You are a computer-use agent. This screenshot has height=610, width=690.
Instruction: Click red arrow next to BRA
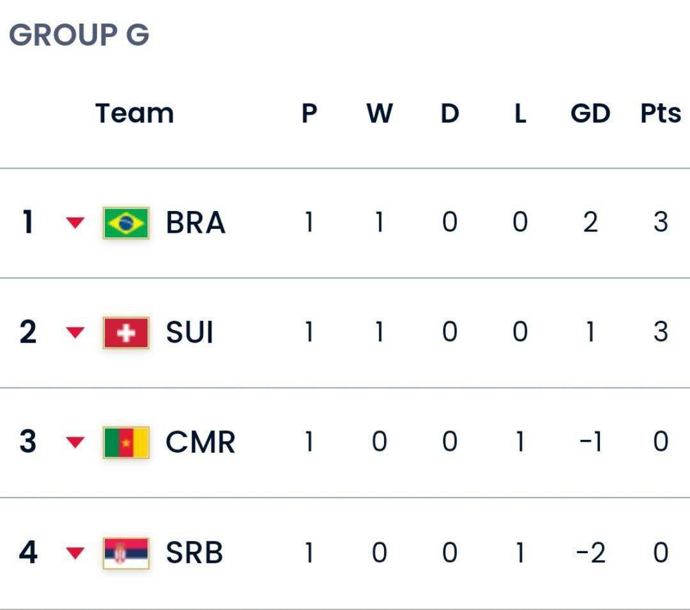coord(75,223)
